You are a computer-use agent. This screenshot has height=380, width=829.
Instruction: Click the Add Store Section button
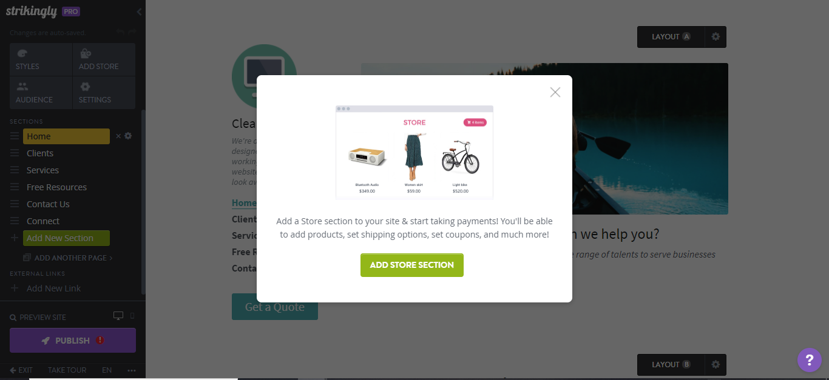tap(412, 265)
